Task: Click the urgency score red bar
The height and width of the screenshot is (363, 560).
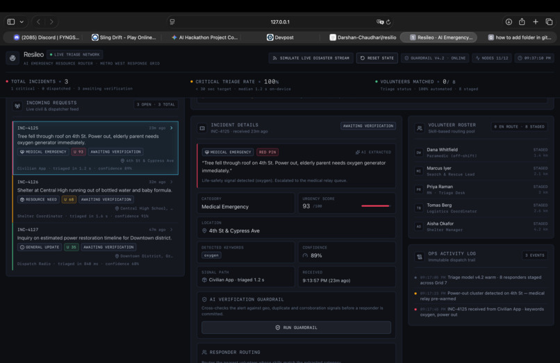Action: click(375, 206)
